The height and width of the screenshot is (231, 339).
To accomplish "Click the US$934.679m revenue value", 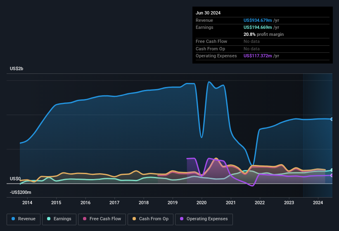I will pos(258,20).
